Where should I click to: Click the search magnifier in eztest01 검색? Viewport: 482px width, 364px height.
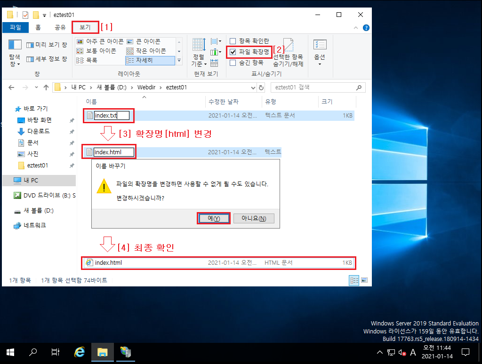pyautogui.click(x=359, y=87)
